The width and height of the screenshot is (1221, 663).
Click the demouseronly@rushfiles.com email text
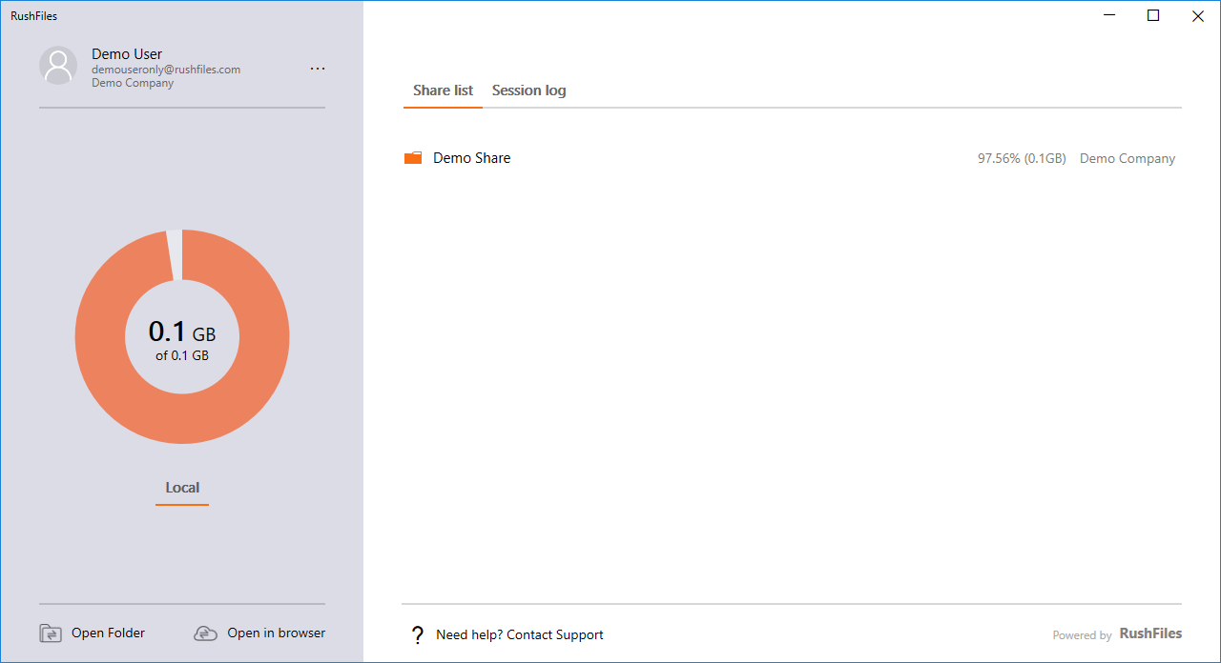pyautogui.click(x=166, y=70)
